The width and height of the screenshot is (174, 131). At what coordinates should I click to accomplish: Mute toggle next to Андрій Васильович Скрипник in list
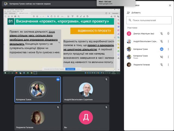pos(161,41)
